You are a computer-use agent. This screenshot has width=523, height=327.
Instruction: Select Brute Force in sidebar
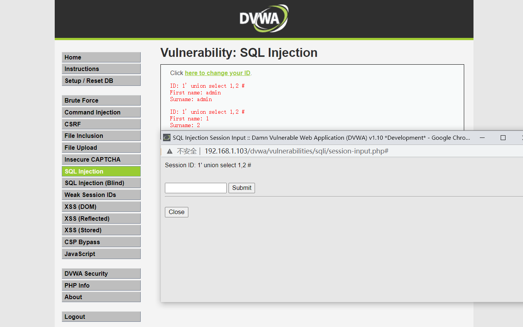pyautogui.click(x=101, y=100)
